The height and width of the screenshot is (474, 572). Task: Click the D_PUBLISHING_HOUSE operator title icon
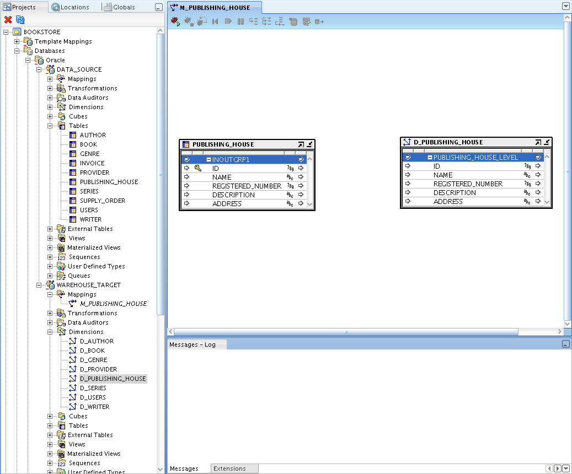click(x=407, y=142)
